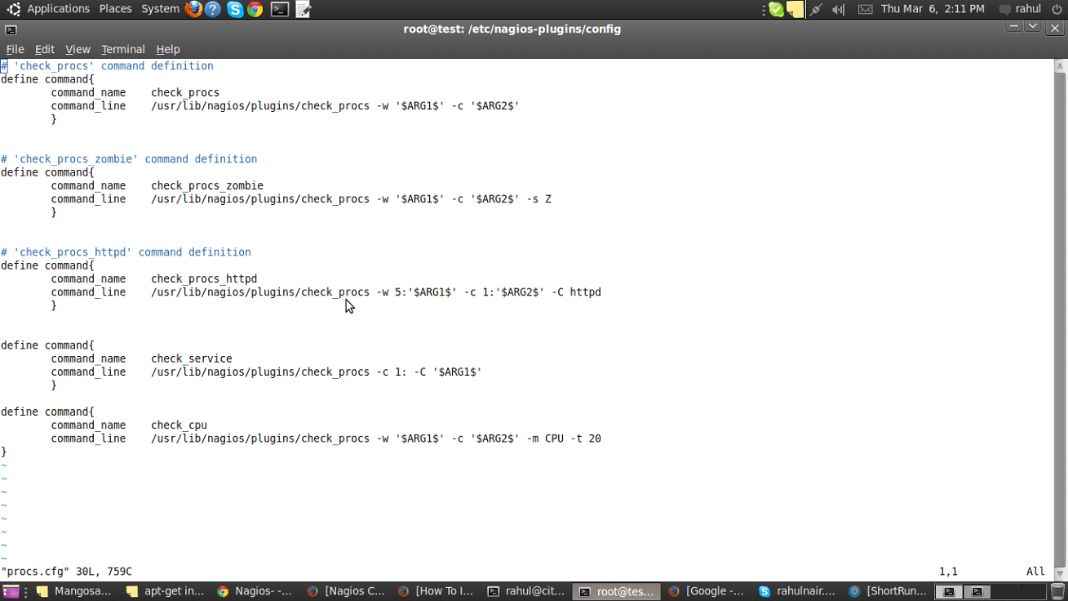1068x601 pixels.
Task: Open the volume speaker icon
Action: tap(839, 10)
